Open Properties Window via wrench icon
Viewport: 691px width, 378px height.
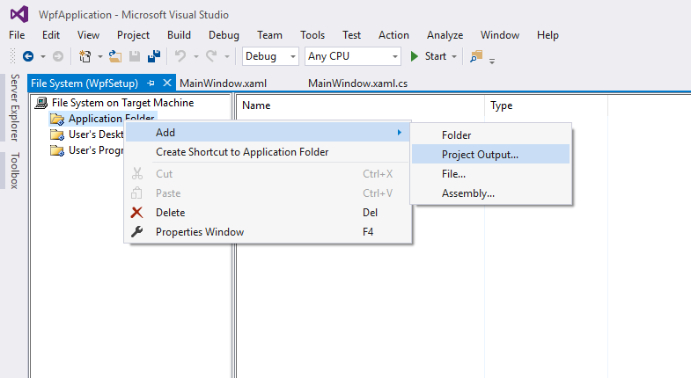tap(136, 231)
